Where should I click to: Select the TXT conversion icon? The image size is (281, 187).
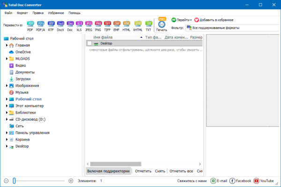coord(148,23)
